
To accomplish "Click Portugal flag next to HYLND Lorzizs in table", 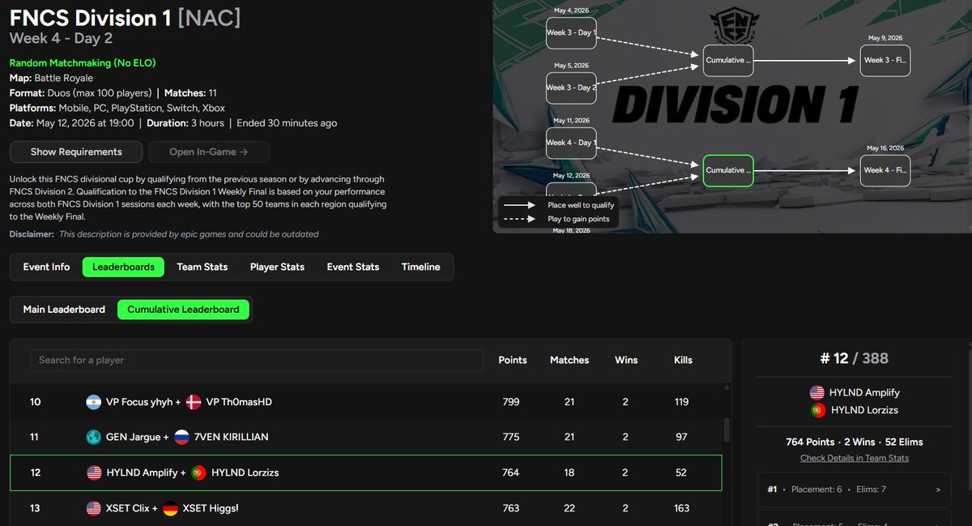I will click(198, 473).
